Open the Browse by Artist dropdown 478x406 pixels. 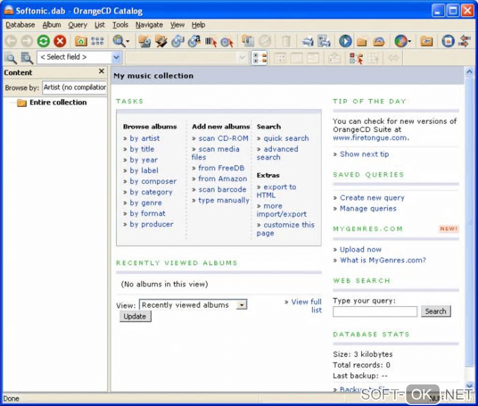click(x=75, y=87)
